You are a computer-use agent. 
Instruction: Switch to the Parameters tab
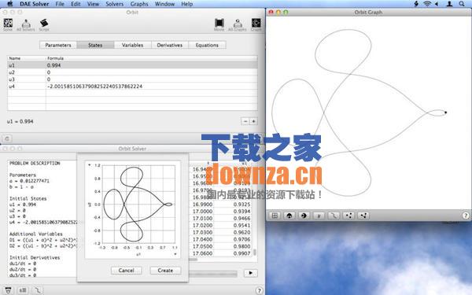[x=58, y=45]
